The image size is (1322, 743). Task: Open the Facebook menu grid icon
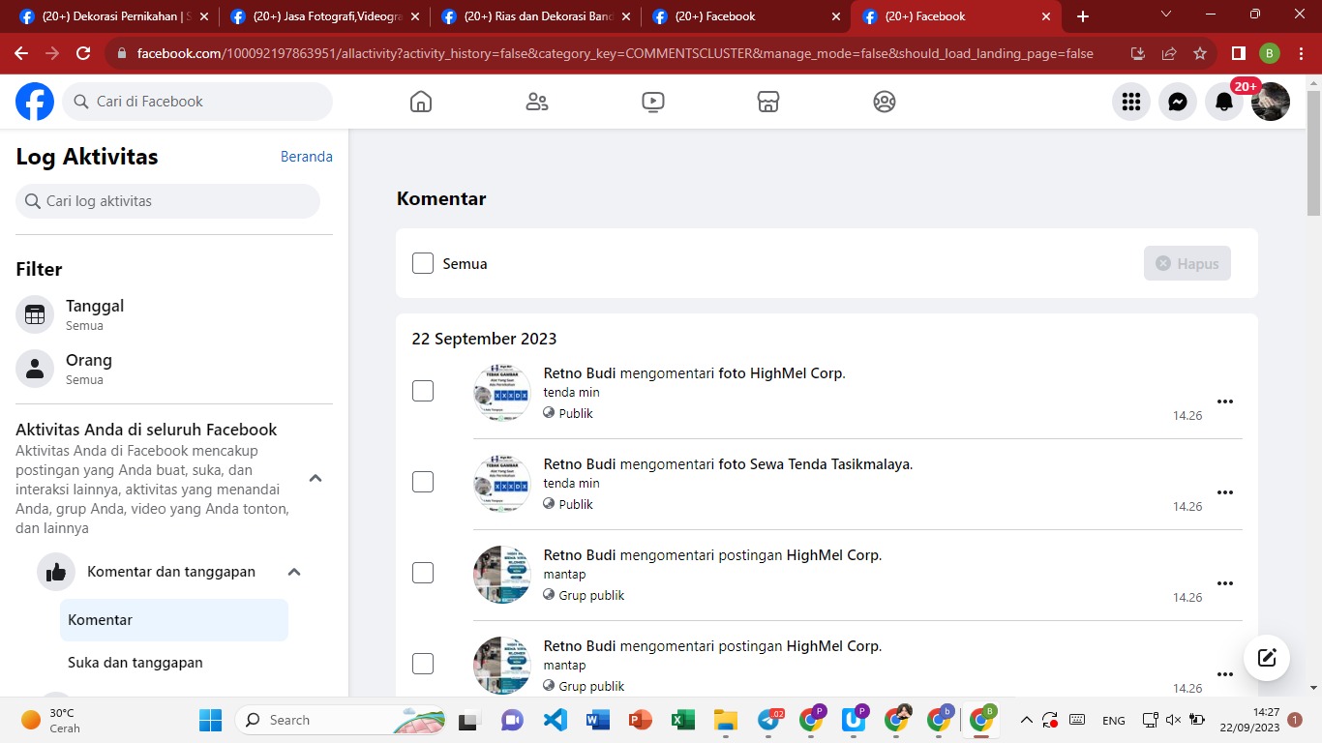[x=1131, y=102]
